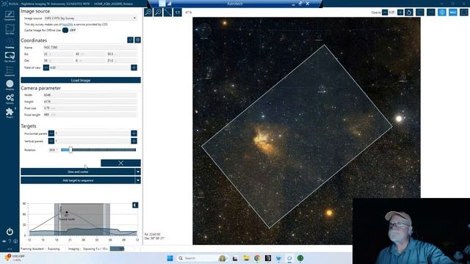Open the Sequencer section in sidebar
Viewport: 470px width, 264px height.
[x=10, y=71]
